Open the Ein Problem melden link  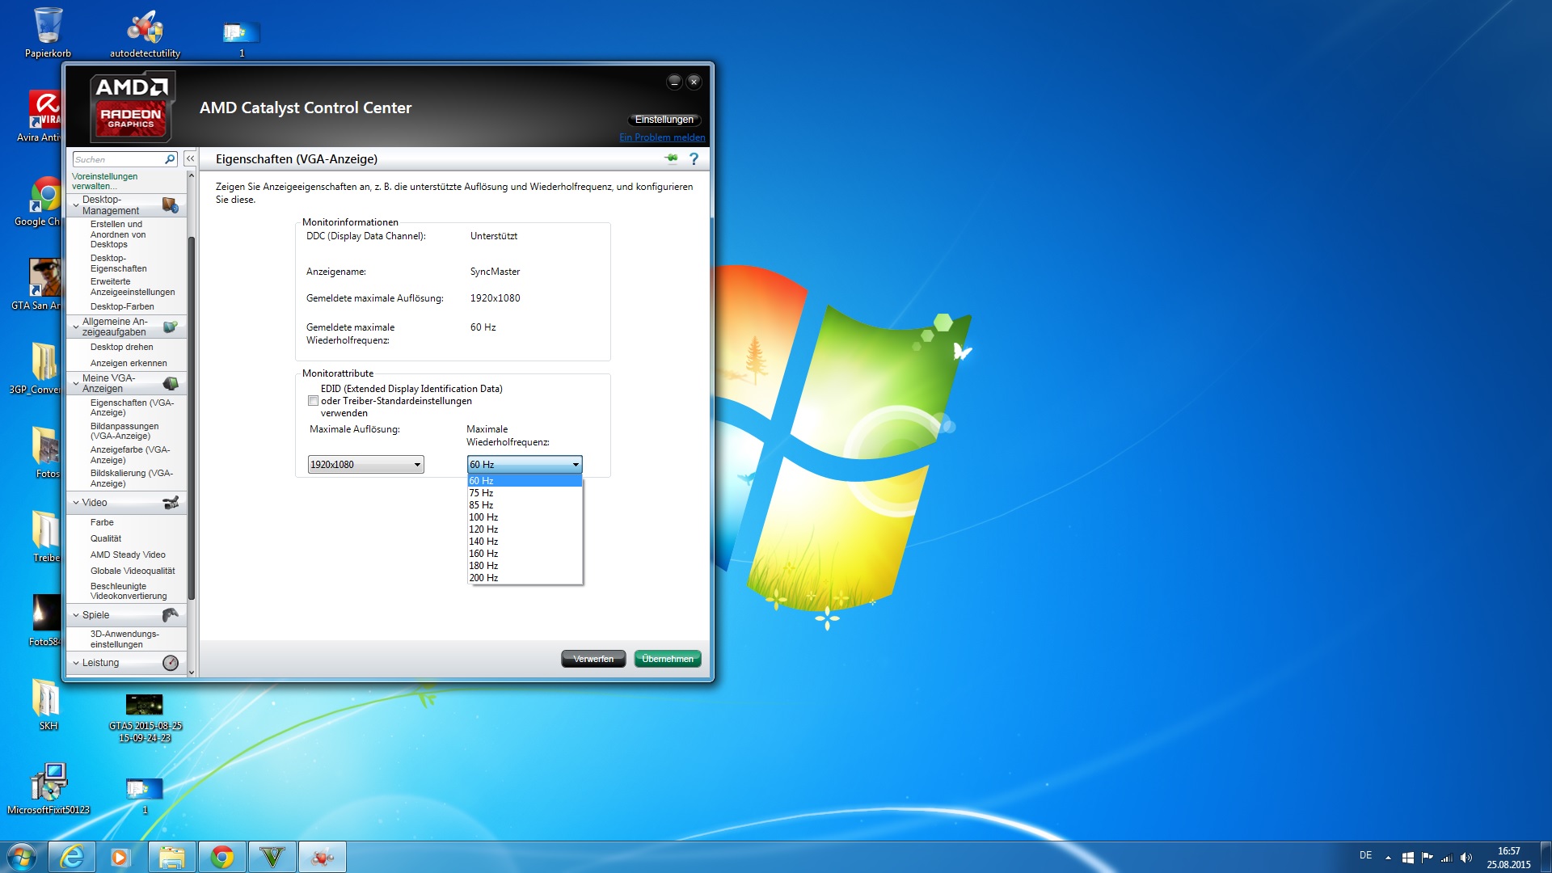[662, 137]
